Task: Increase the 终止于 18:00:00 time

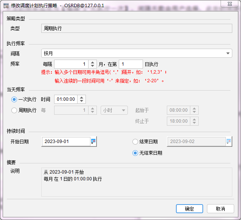Action: pos(194,119)
